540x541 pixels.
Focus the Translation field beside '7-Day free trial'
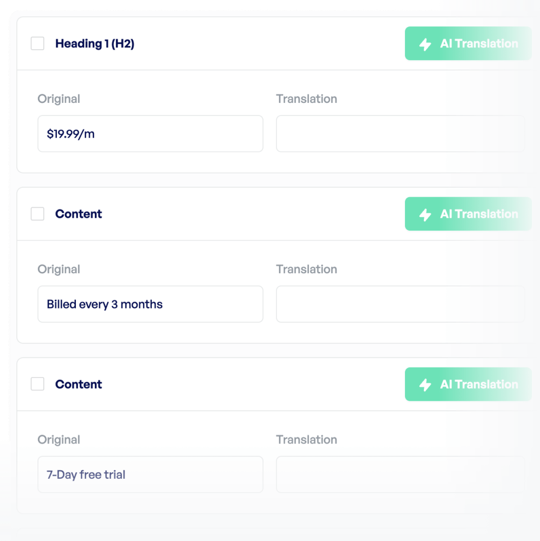(x=400, y=474)
